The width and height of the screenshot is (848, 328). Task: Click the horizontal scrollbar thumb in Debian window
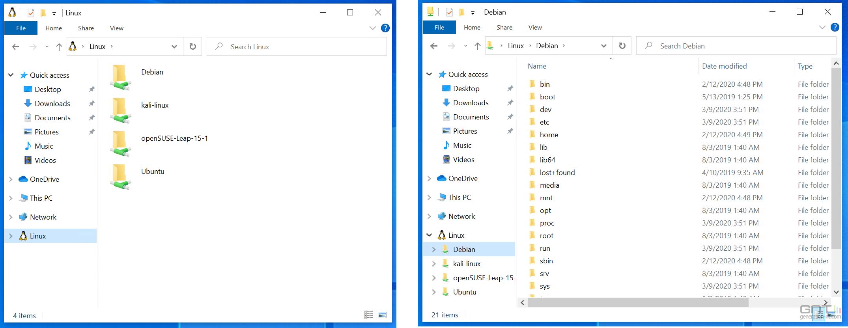[637, 302]
